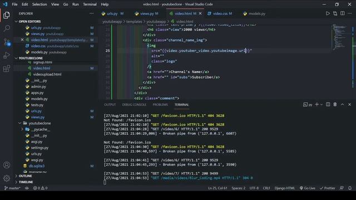Switch to the Problems panel tab
356x200 pixels.
pyautogui.click(x=160, y=104)
